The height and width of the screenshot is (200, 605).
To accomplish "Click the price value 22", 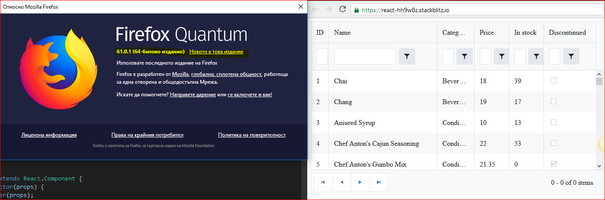I will [x=483, y=143].
